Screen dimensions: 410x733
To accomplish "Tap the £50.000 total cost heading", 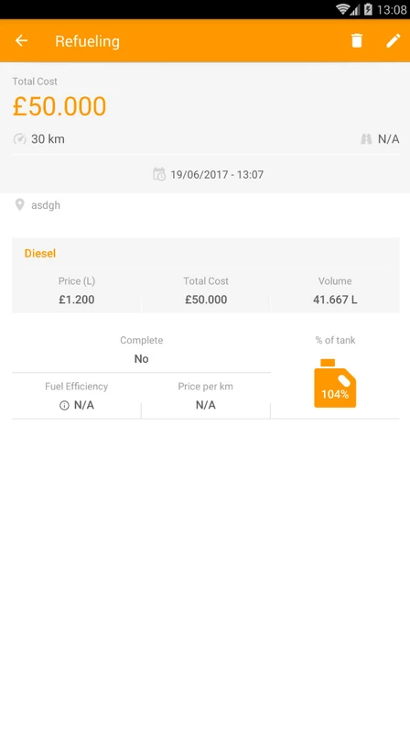I will pyautogui.click(x=59, y=106).
